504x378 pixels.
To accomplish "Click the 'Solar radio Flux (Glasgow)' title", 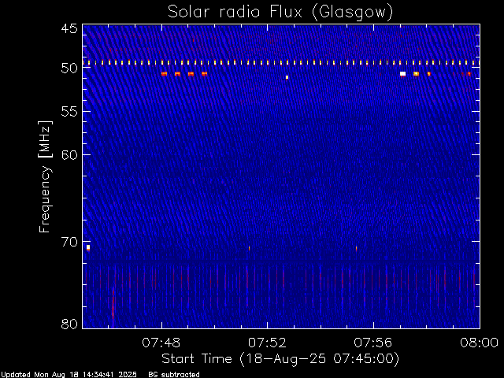I will coord(280,13).
